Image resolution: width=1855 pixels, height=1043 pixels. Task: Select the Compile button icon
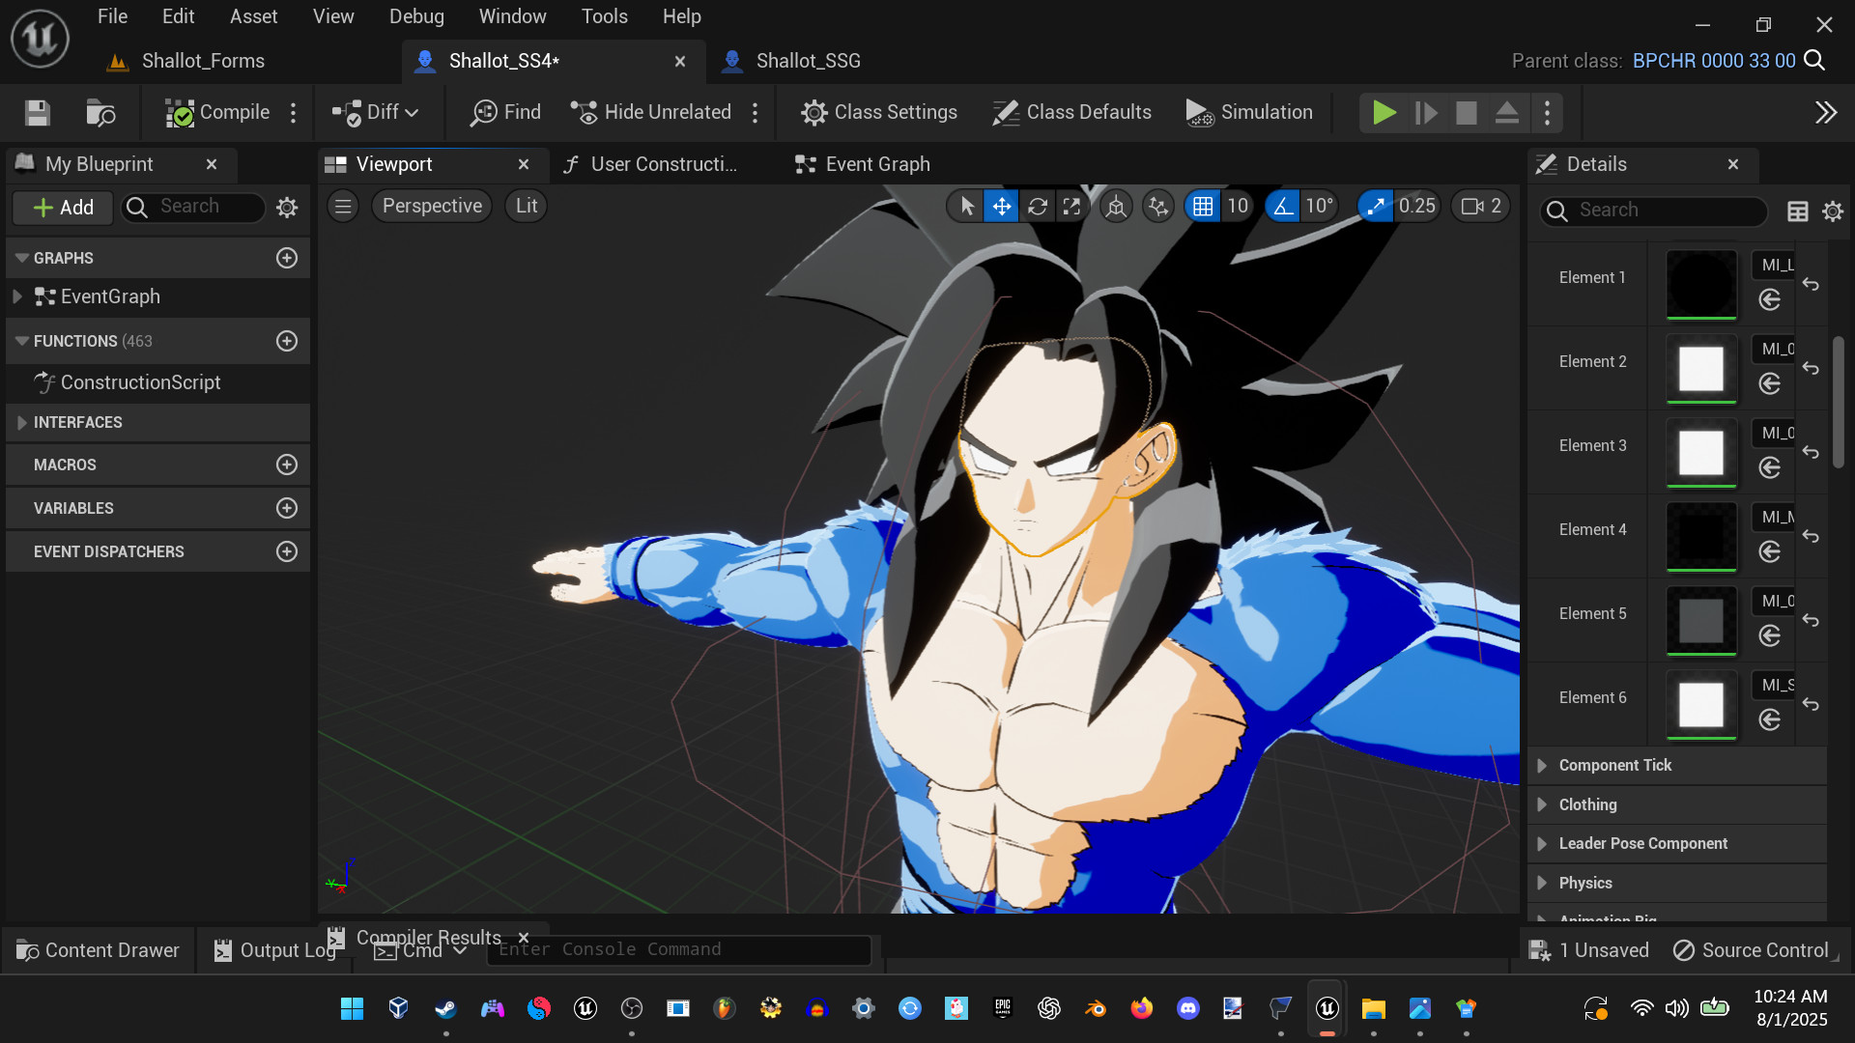[x=180, y=112]
